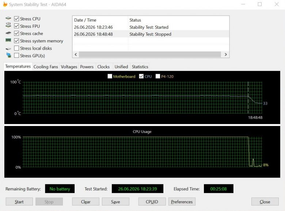Open the Voltages tab

(x=69, y=67)
